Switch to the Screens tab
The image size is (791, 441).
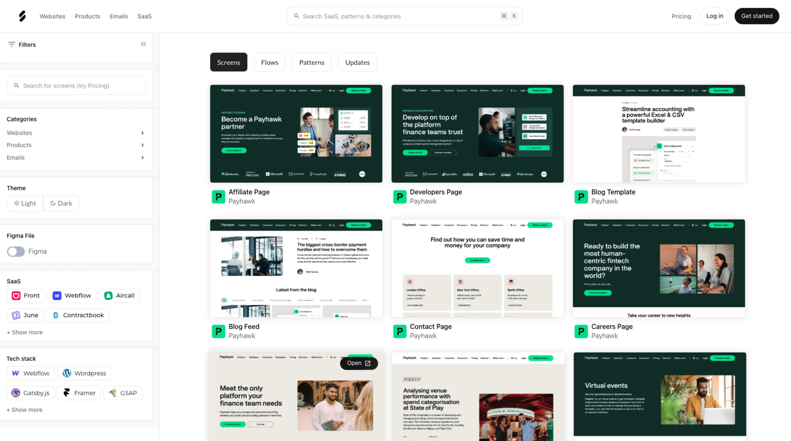(229, 62)
